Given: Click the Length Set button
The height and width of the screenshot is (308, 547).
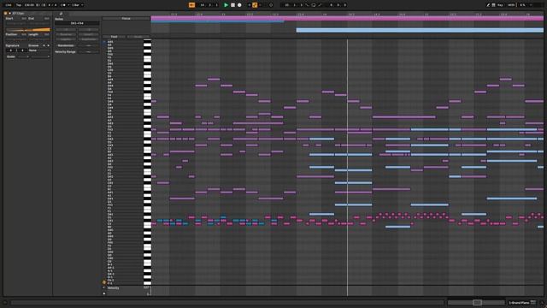Looking at the screenshot, I should pos(46,34).
